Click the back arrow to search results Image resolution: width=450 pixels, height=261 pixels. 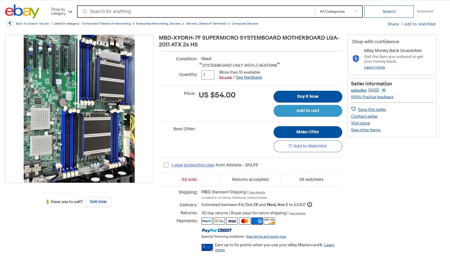coord(10,23)
